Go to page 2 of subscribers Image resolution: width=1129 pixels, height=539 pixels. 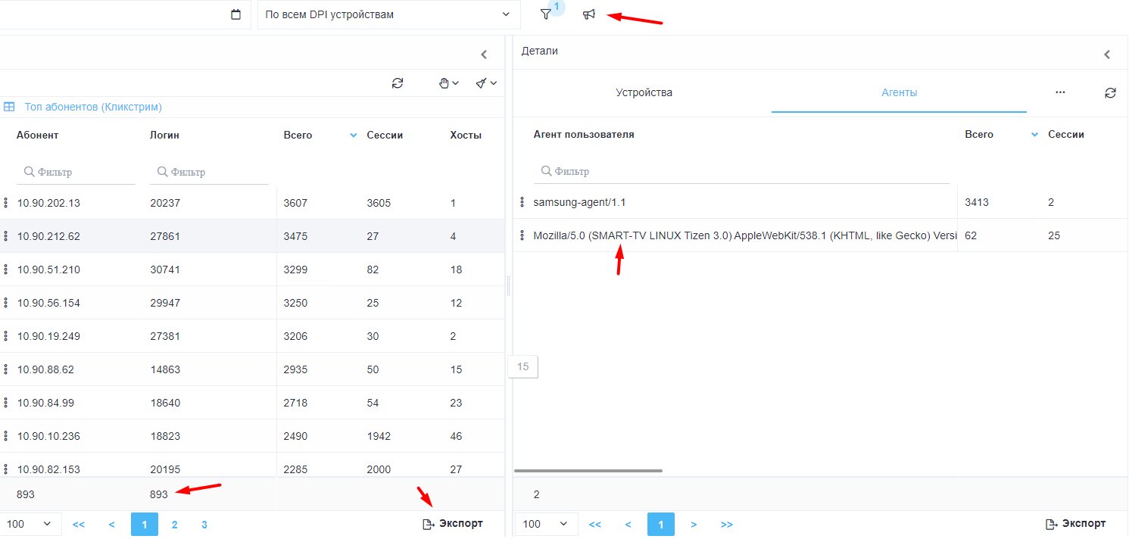[x=174, y=524]
